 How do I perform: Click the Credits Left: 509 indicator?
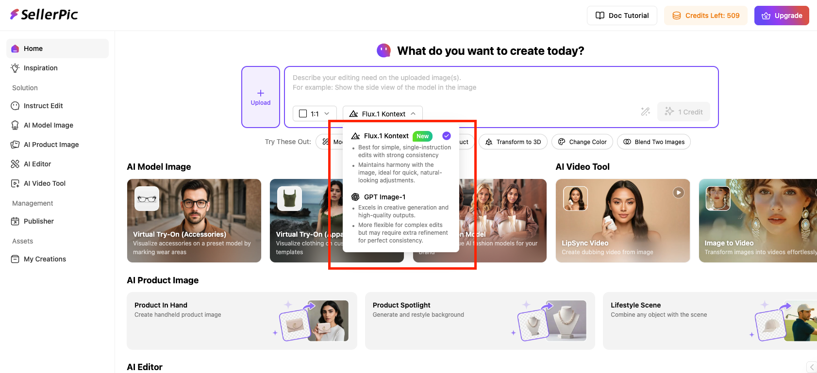tap(706, 16)
